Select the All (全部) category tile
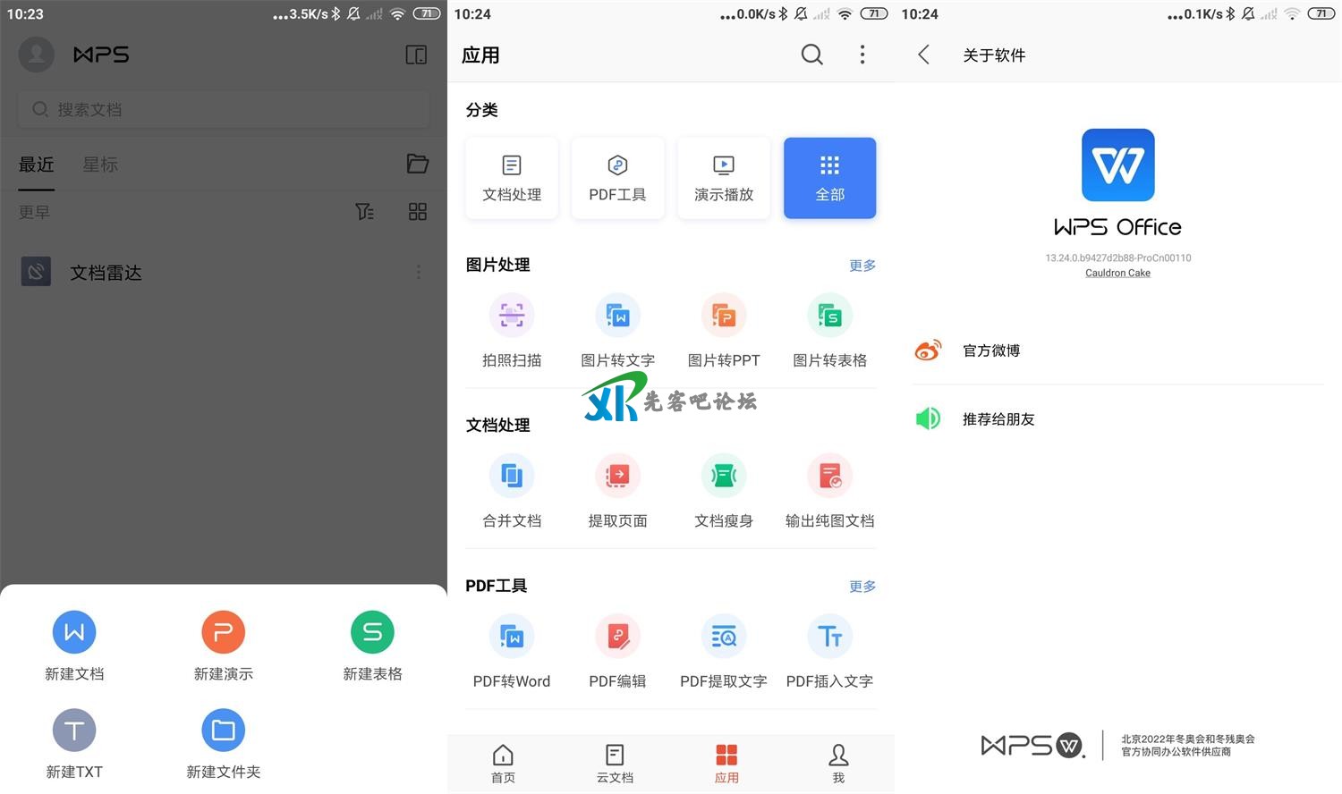Screen dimensions: 1342x794 click(829, 178)
